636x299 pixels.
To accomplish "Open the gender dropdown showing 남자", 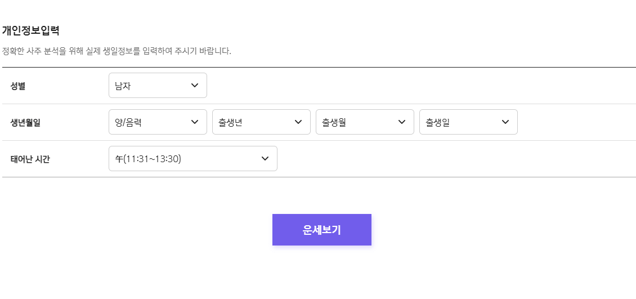I will [152, 86].
